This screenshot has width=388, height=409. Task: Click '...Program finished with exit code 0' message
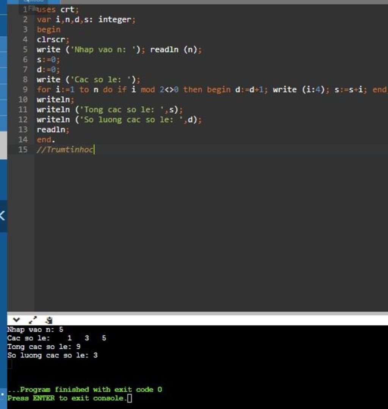[85, 390]
